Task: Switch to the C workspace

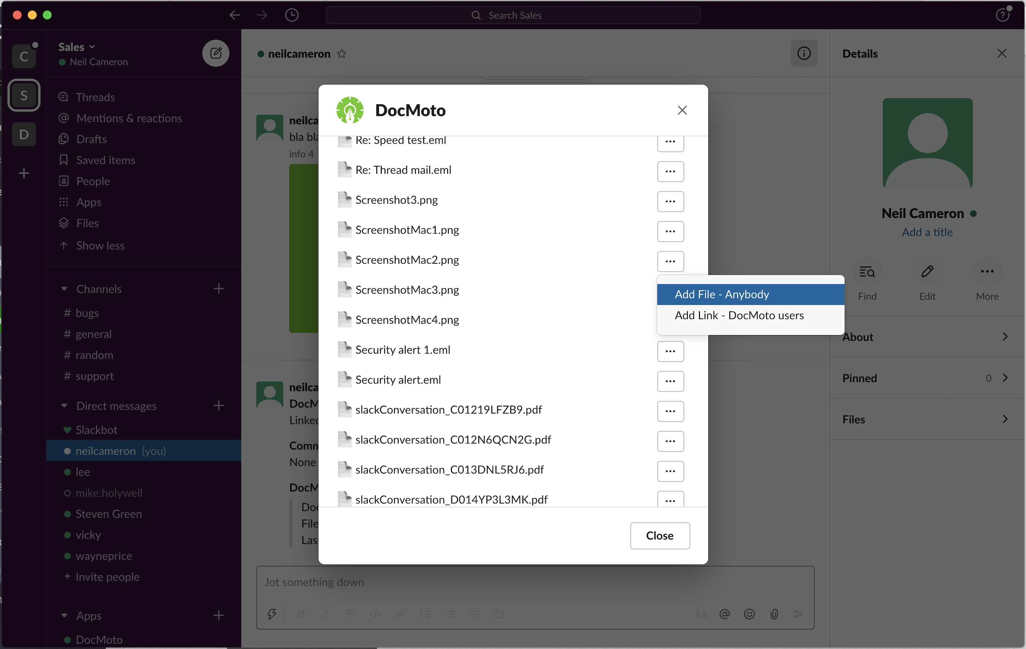Action: pos(24,56)
